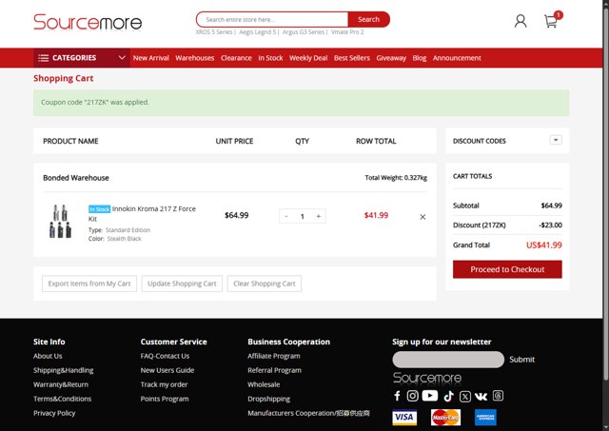This screenshot has height=431, width=609.
Task: Open XROS 5 Series search suggestion
Action: pos(214,32)
